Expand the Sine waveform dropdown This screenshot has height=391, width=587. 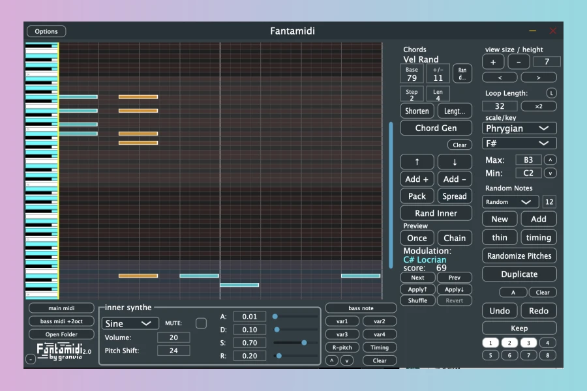point(130,323)
